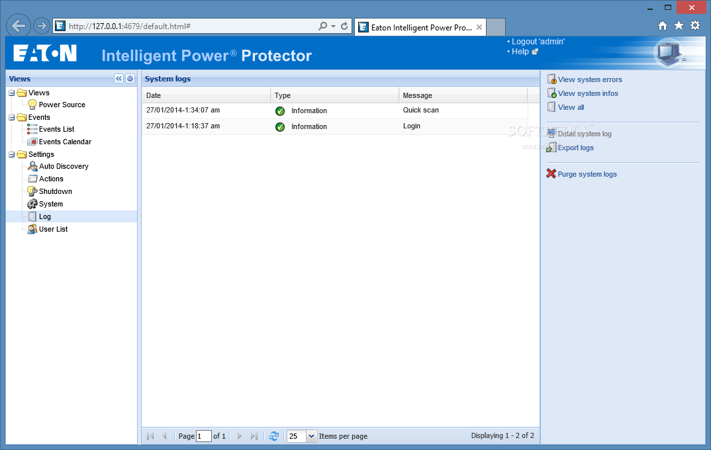Go to next page of logs

pyautogui.click(x=240, y=436)
